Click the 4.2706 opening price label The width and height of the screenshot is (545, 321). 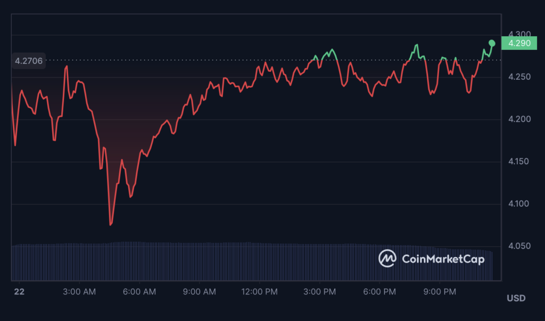(29, 61)
